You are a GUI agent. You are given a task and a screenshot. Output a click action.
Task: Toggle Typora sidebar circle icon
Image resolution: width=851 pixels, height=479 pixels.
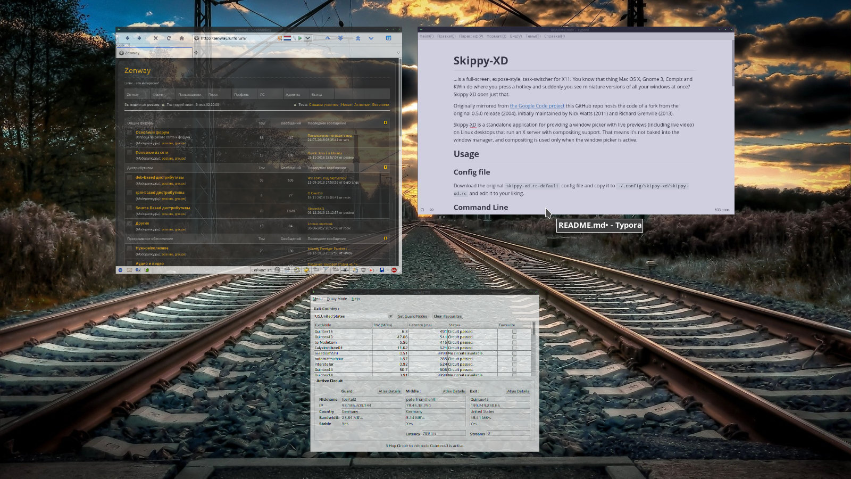[x=422, y=210]
